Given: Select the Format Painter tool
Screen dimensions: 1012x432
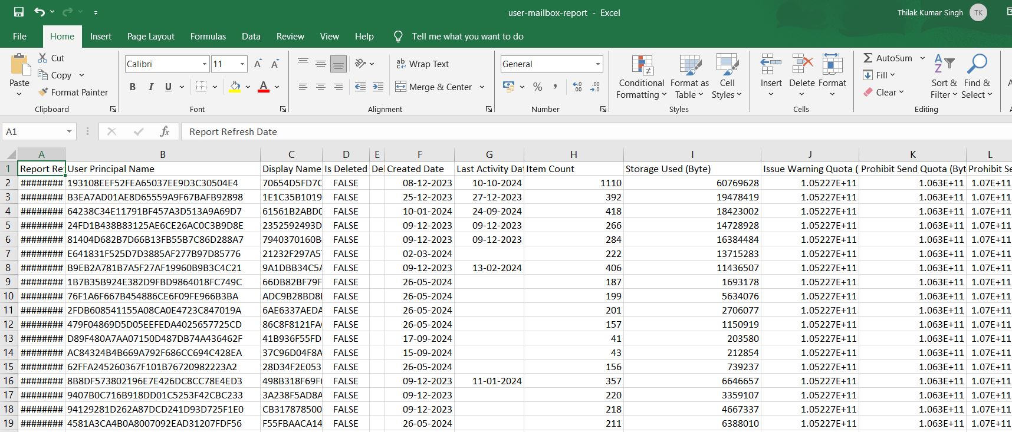Looking at the screenshot, I should [73, 93].
